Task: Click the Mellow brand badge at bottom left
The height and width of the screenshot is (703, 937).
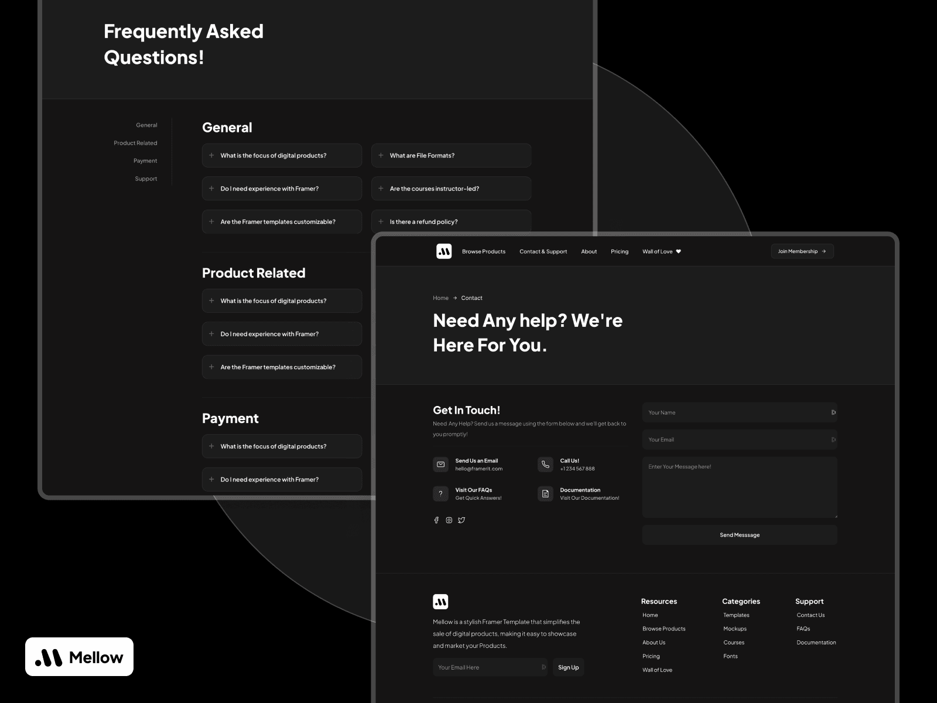Action: coord(79,657)
